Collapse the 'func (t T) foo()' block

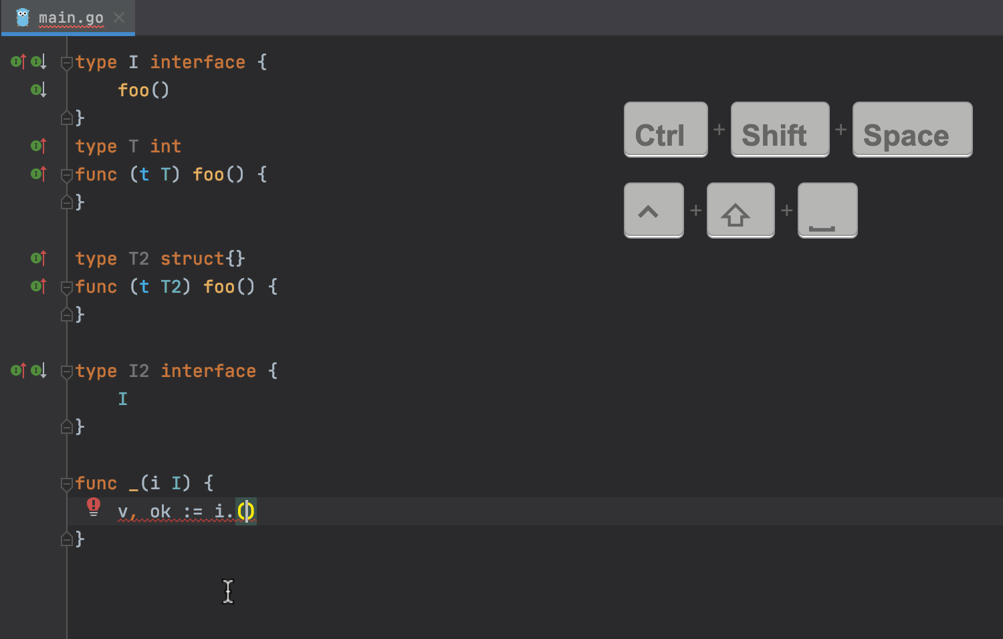point(67,175)
